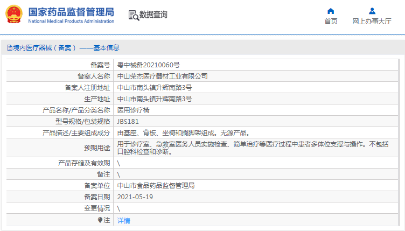Click the 境内医疗器械(备案) section heading
Viewport: 405px width, 231px height.
(44, 48)
